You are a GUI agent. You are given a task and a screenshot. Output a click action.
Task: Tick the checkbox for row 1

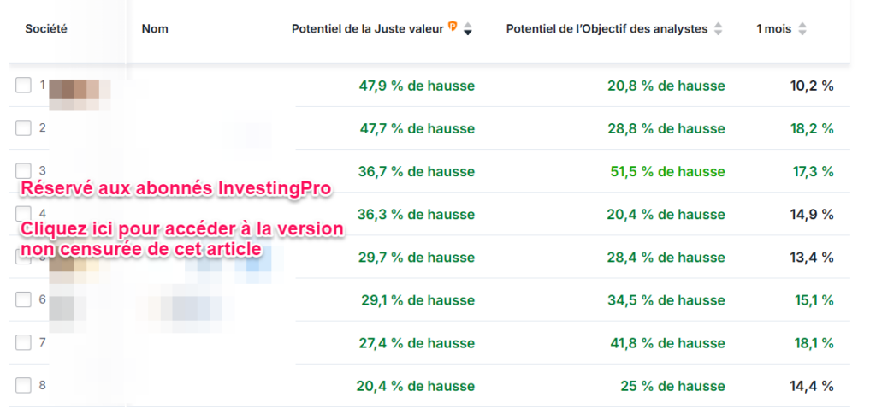24,86
